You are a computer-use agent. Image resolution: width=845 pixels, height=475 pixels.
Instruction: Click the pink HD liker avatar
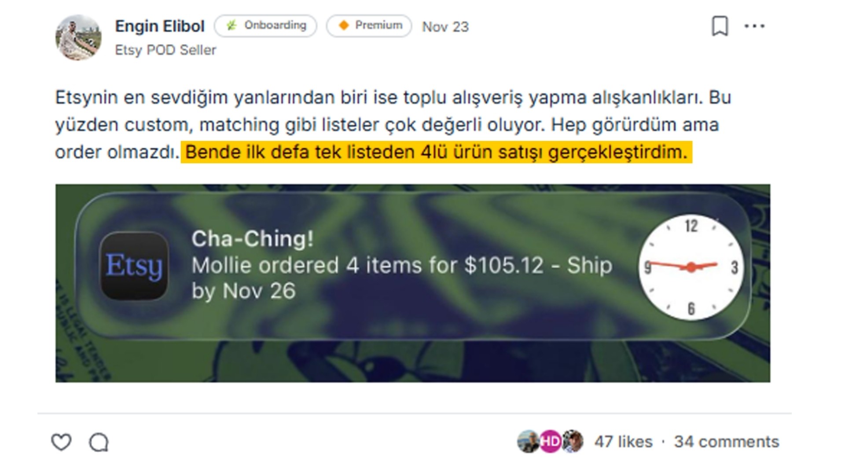pos(550,441)
